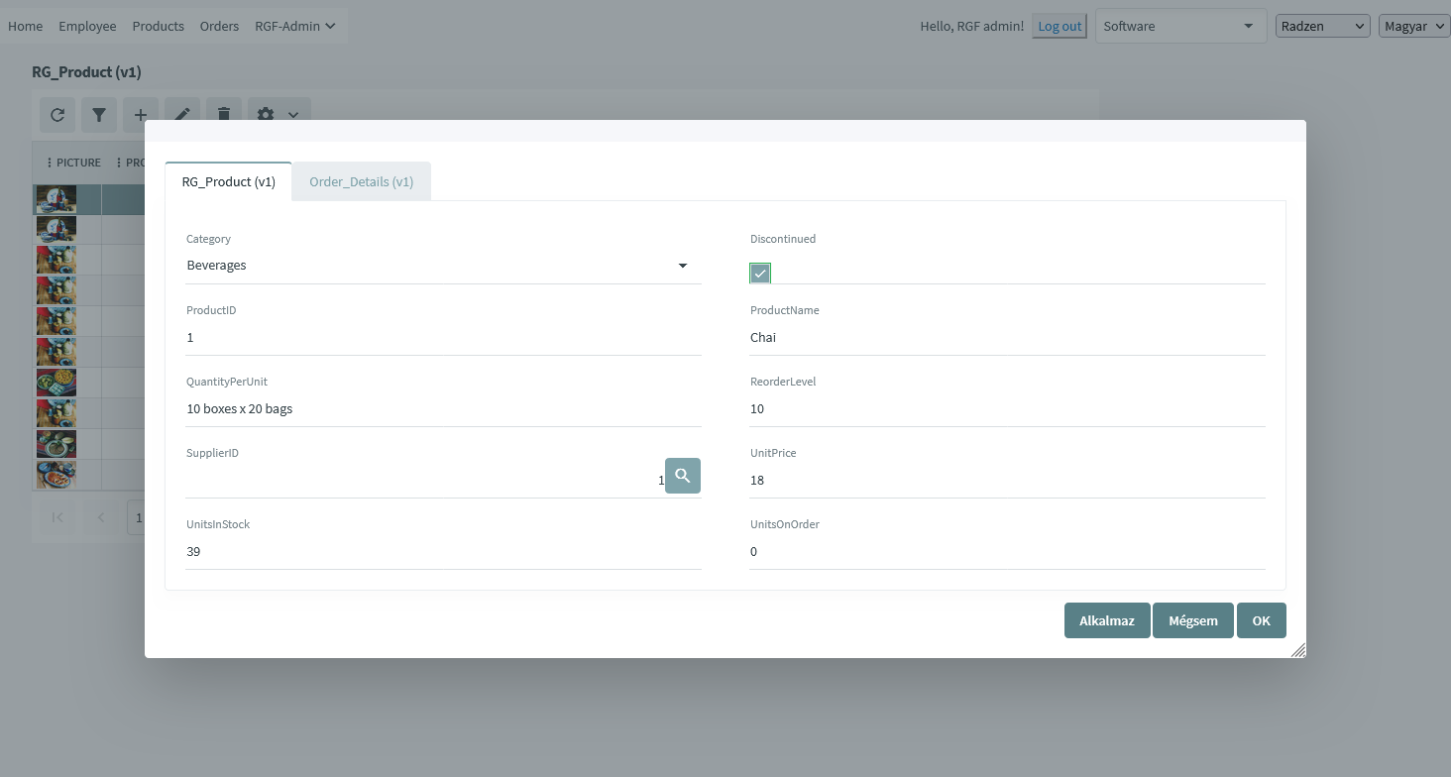Open the Products menu item
1451x777 pixels.
[158, 27]
